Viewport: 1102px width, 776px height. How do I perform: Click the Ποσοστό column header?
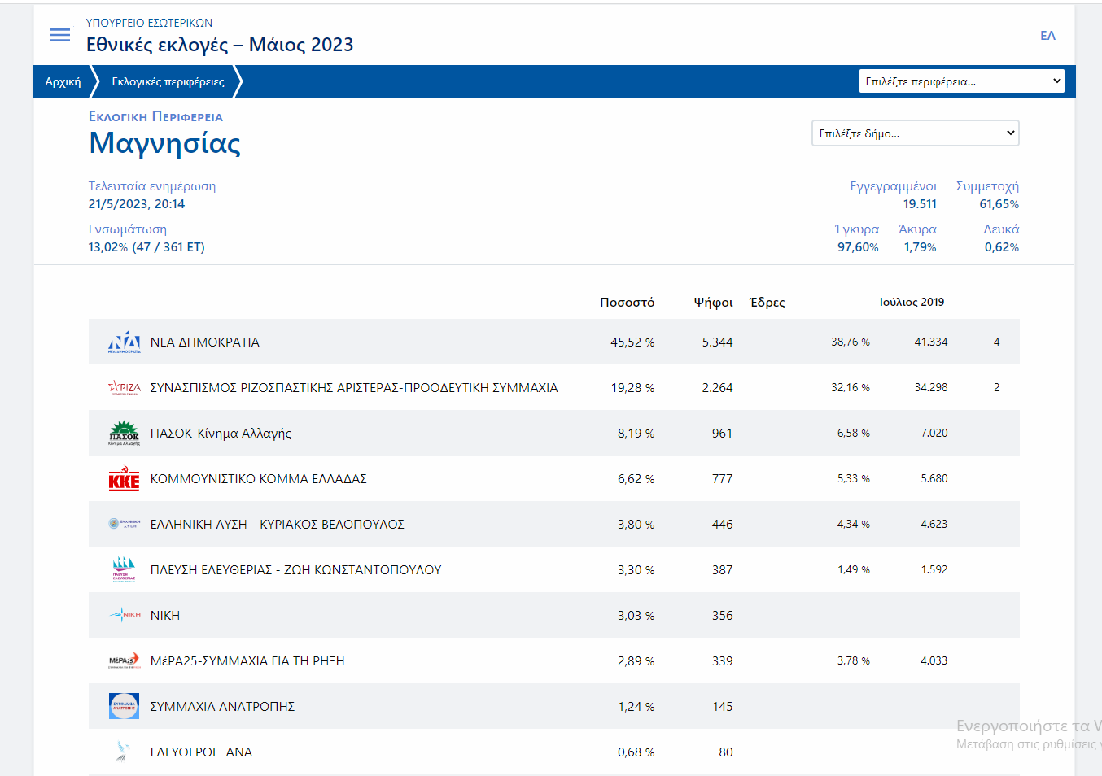coord(627,303)
